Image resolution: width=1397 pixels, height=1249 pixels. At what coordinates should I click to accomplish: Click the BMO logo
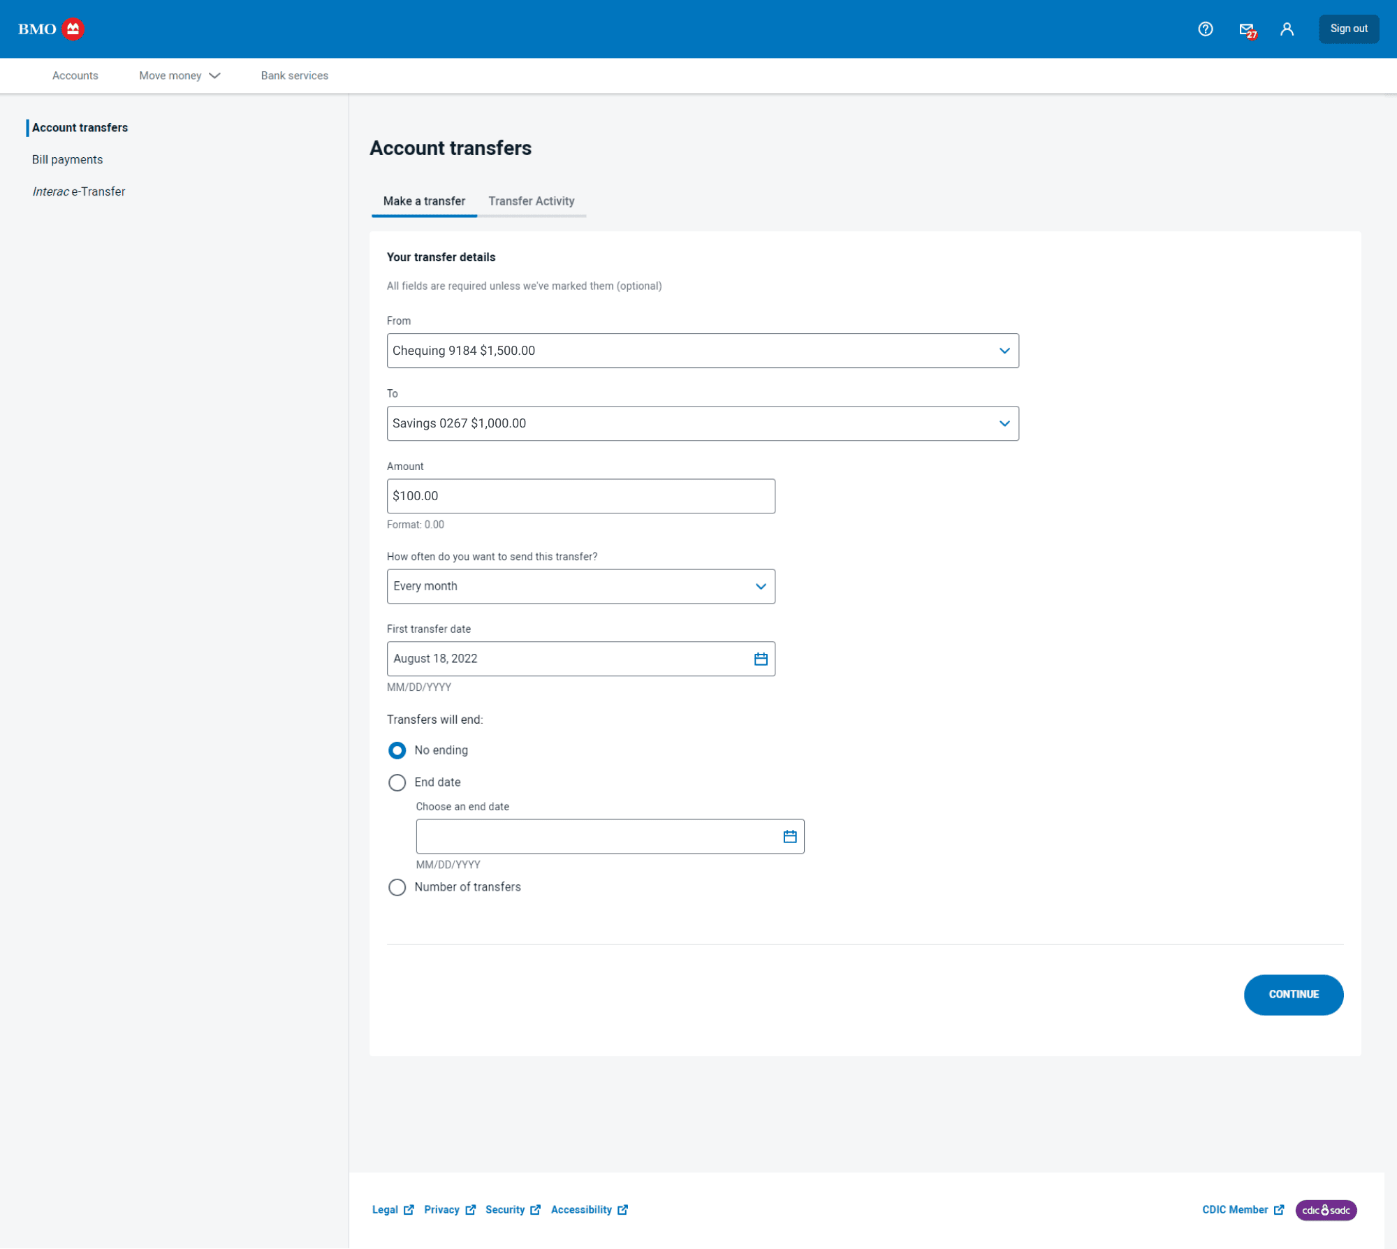pos(51,29)
